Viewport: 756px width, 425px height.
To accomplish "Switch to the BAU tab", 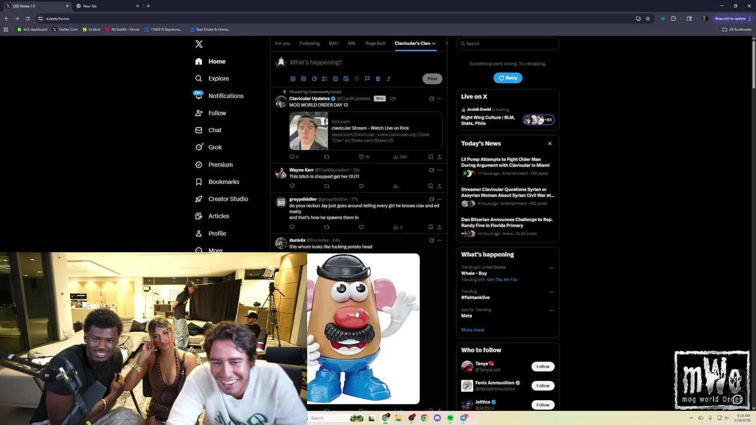I will (x=334, y=43).
